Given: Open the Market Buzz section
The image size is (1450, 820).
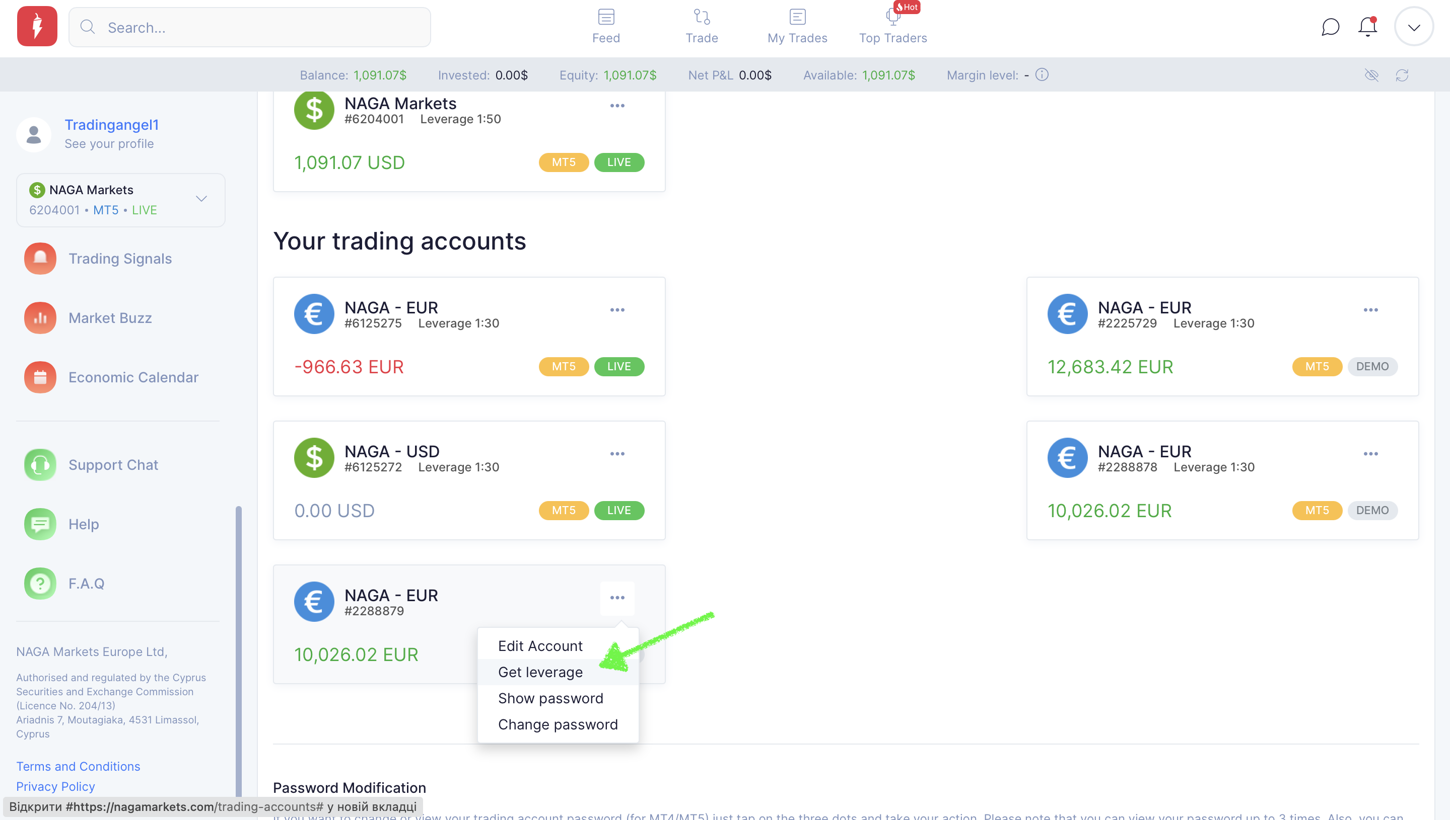Looking at the screenshot, I should pyautogui.click(x=110, y=317).
